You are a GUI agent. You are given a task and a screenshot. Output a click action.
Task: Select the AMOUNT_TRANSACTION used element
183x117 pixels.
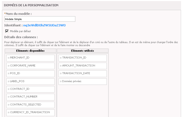83,66
